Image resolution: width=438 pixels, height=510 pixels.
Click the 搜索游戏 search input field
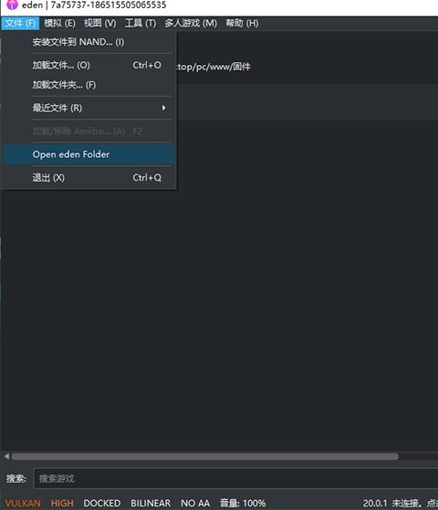(236, 478)
